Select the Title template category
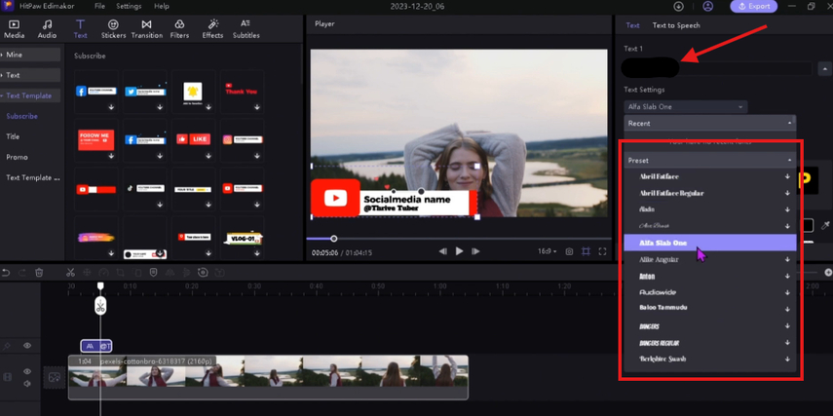This screenshot has height=416, width=833. point(13,136)
